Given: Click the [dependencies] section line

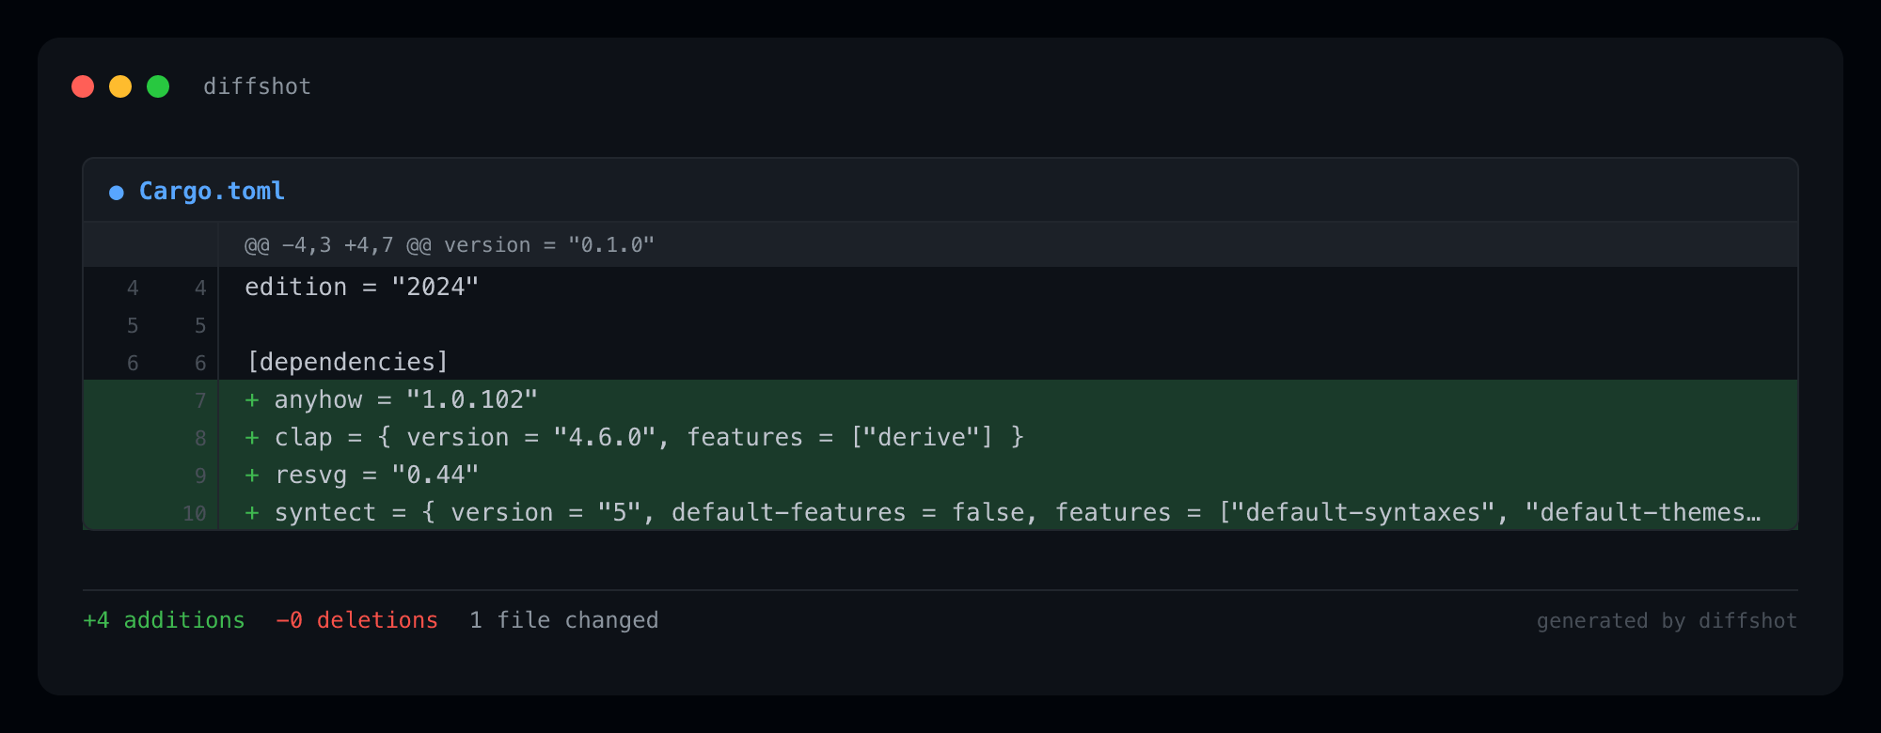Looking at the screenshot, I should coord(347,362).
